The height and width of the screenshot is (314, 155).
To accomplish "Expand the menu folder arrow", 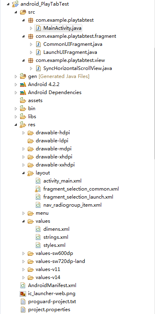I will [23, 213].
